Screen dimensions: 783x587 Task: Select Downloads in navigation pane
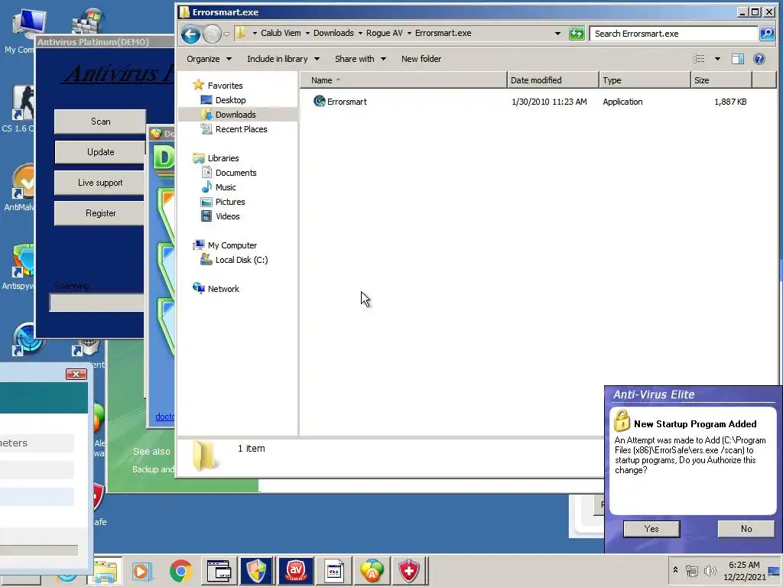[x=236, y=115]
